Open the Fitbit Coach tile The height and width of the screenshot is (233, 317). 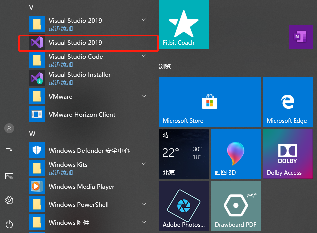coord(184,24)
